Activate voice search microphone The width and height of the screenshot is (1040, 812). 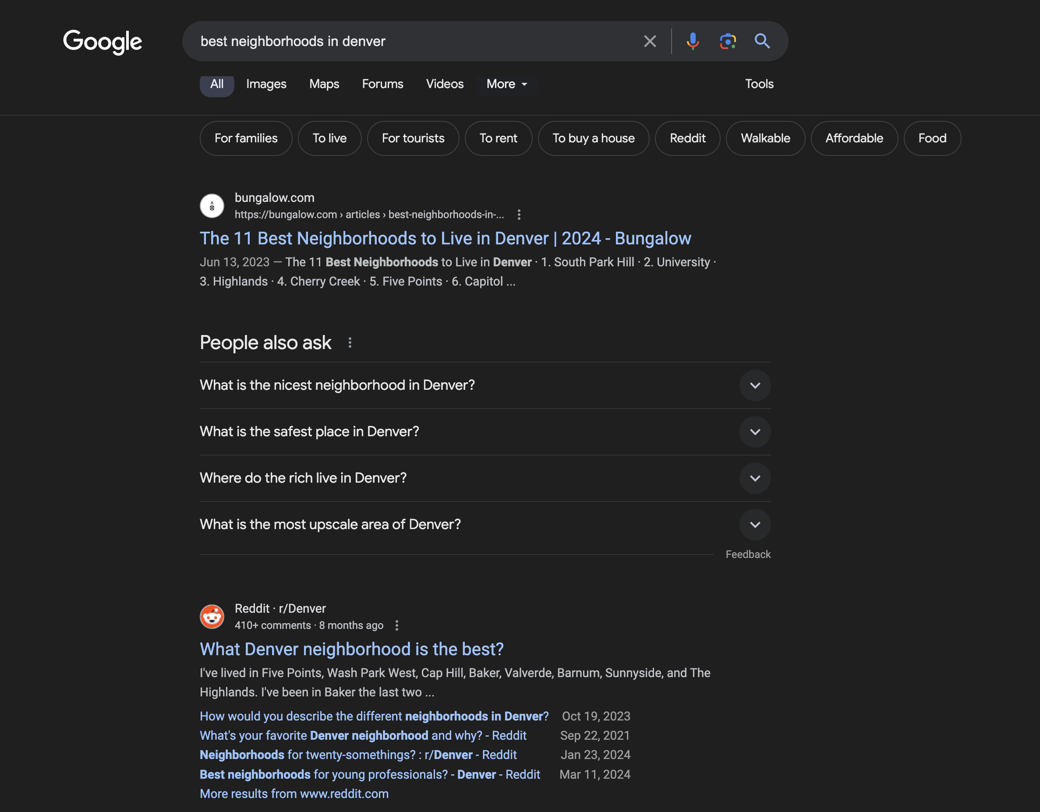(x=693, y=41)
